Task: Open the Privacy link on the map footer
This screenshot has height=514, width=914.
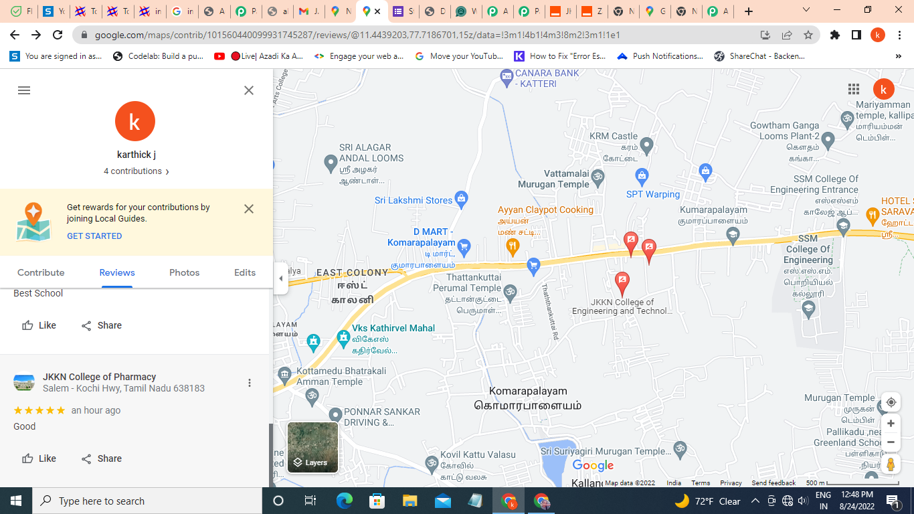Action: pos(731,483)
